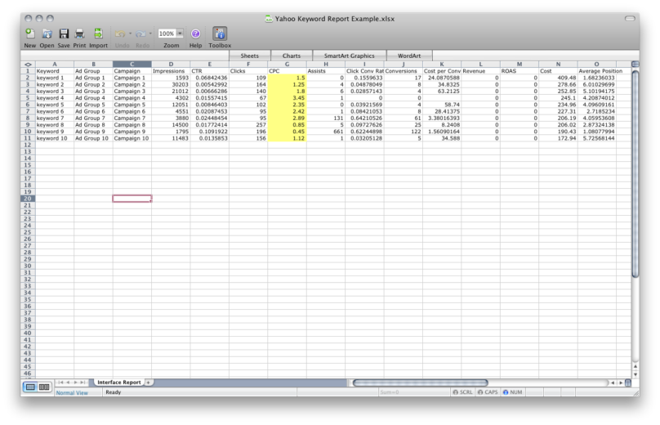Open a file with the Open icon

pyautogui.click(x=47, y=34)
